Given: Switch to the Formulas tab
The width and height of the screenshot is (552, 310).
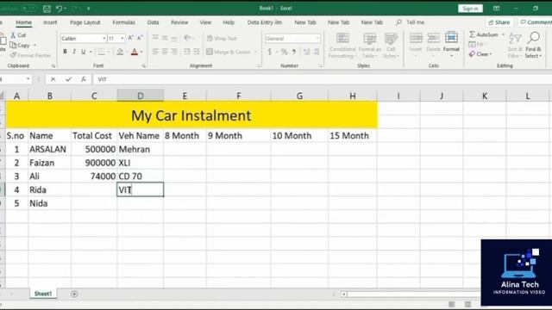Looking at the screenshot, I should click(x=123, y=22).
